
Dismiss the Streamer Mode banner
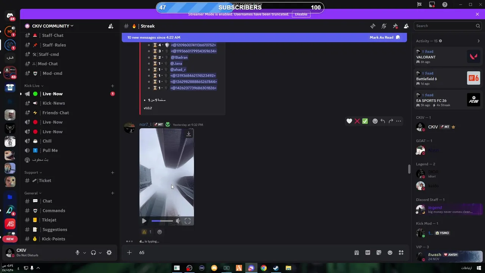[x=477, y=14]
